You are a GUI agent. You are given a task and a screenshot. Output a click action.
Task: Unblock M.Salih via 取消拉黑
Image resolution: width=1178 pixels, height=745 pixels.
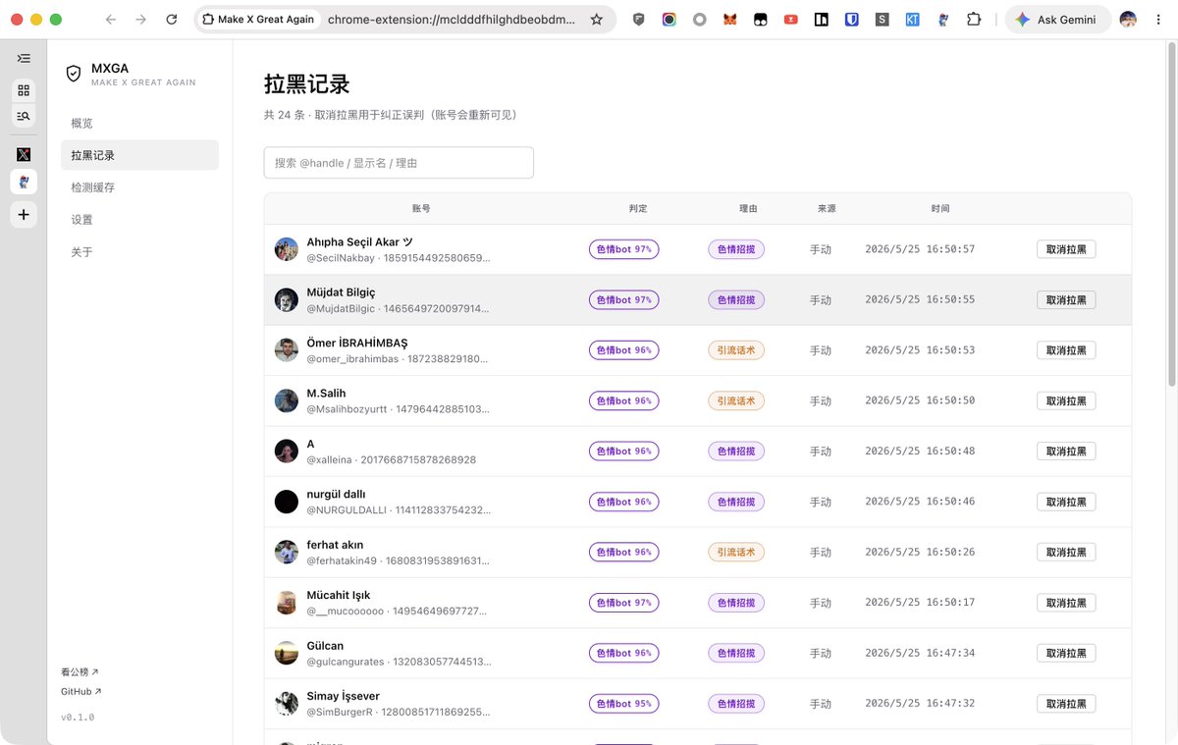point(1066,400)
